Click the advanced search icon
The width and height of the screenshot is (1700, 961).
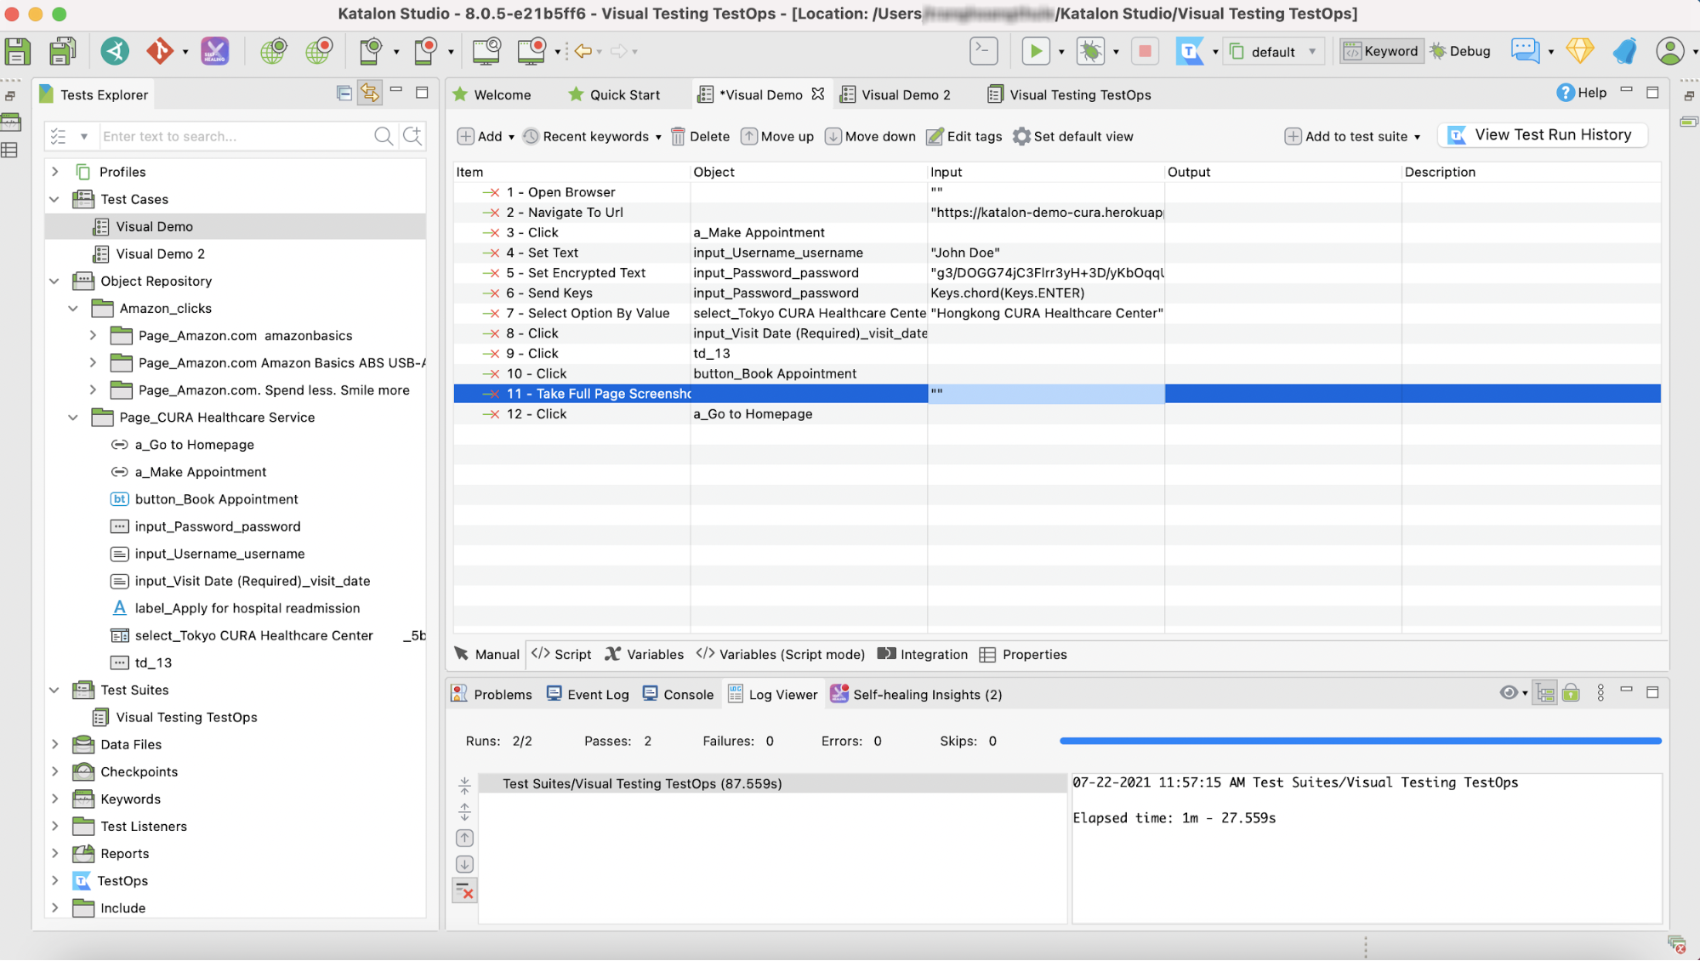pos(412,136)
